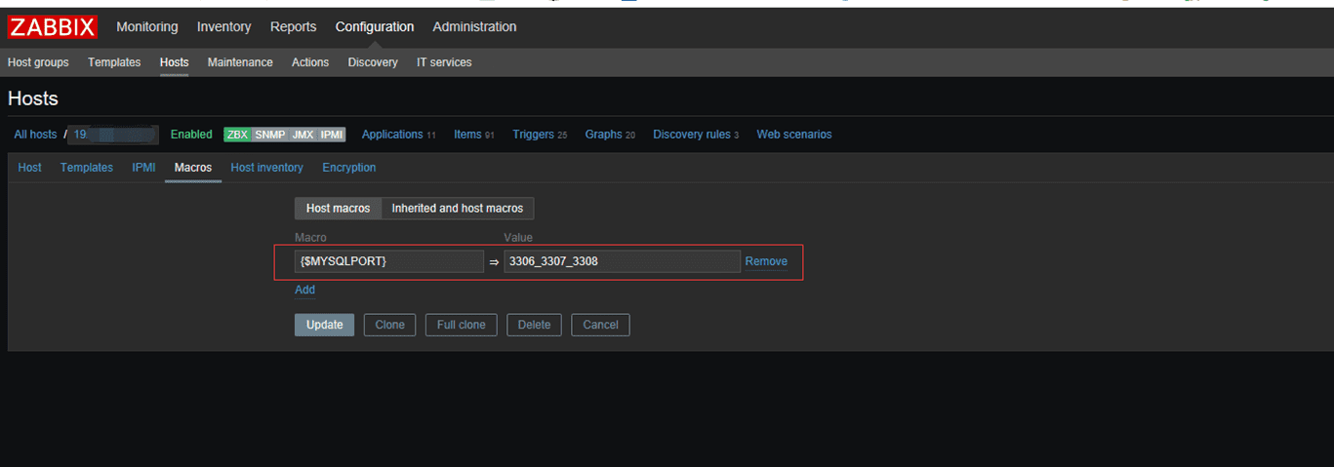Click the Full clone button

point(462,325)
